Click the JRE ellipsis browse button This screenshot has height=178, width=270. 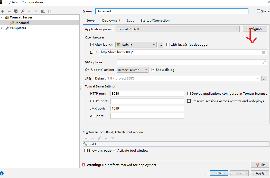click(264, 78)
